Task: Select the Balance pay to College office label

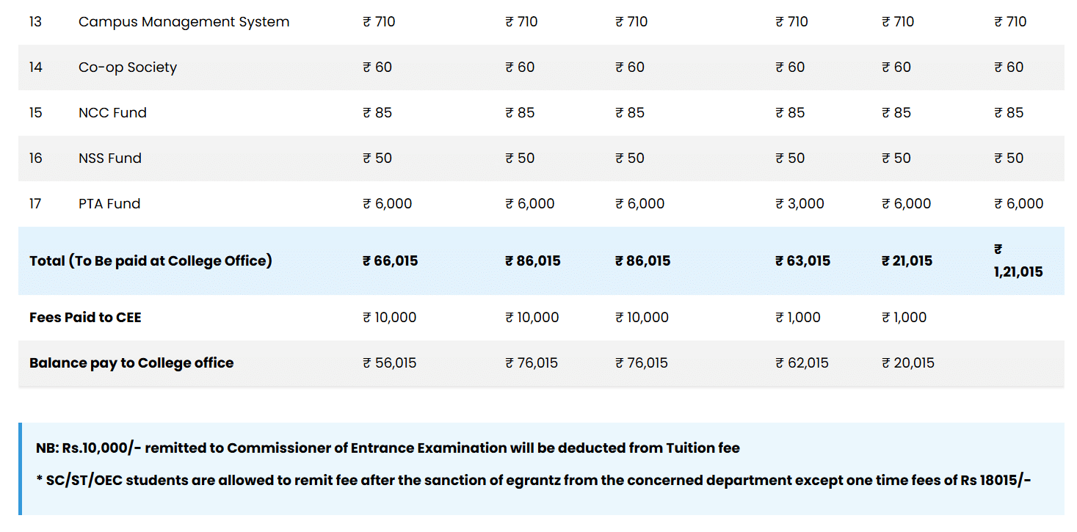Action: click(131, 363)
